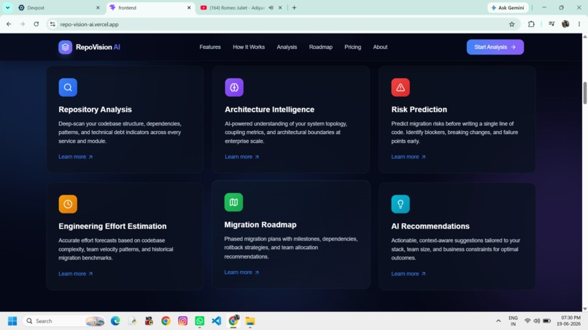Image resolution: width=588 pixels, height=330 pixels.
Task: Mute the YouTube tab audio icon
Action: coord(271,8)
